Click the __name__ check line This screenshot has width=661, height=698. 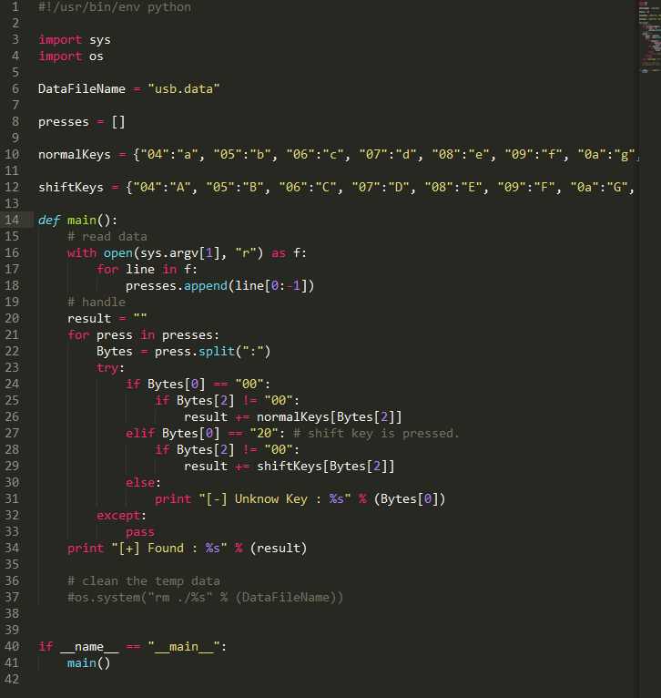tap(133, 647)
